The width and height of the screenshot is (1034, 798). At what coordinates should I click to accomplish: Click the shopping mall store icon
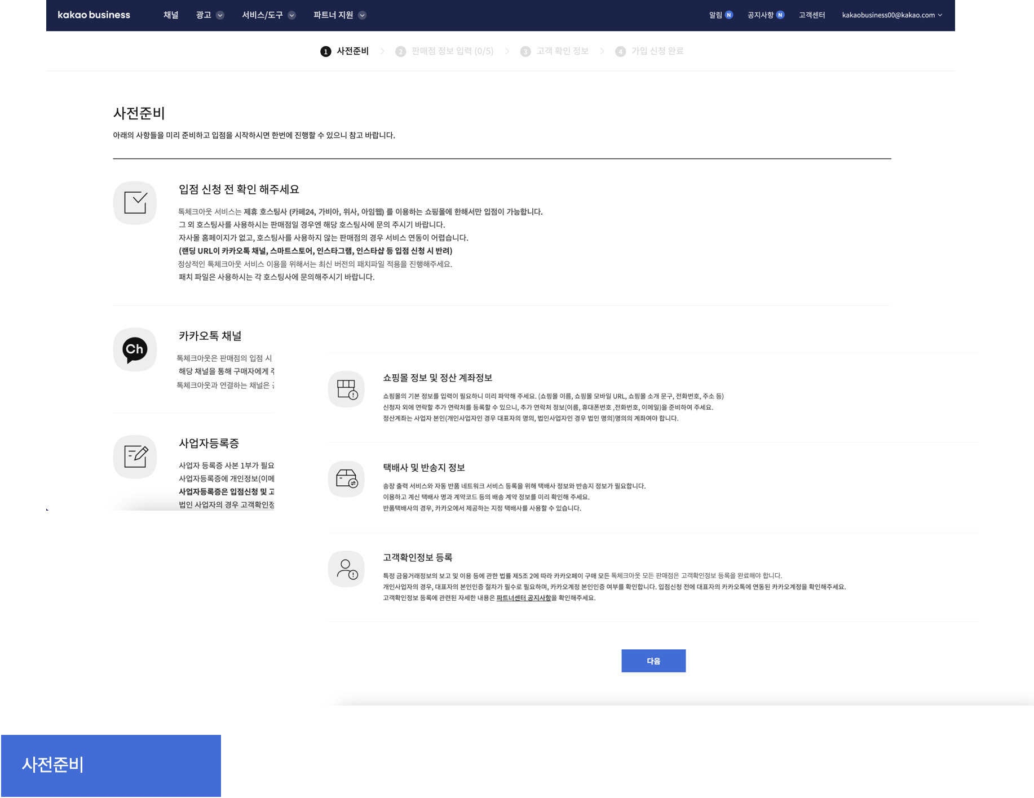pos(346,389)
